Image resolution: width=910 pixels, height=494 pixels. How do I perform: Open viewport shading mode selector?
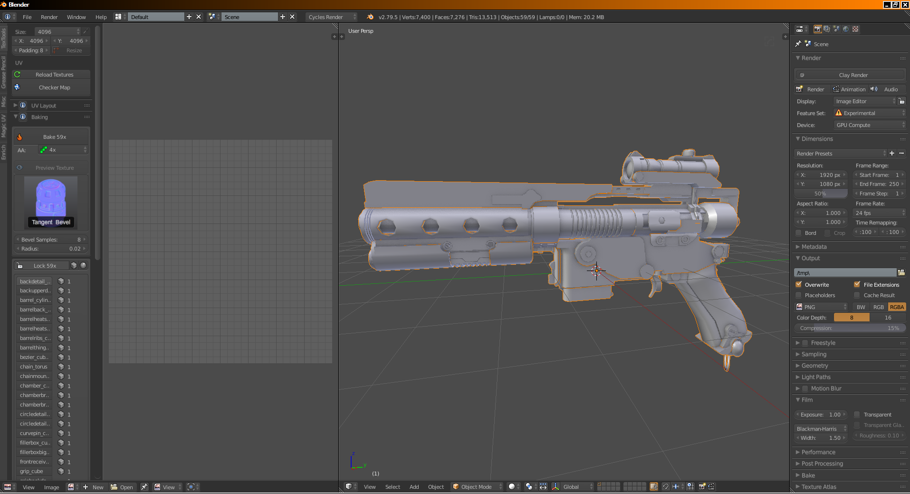point(514,486)
